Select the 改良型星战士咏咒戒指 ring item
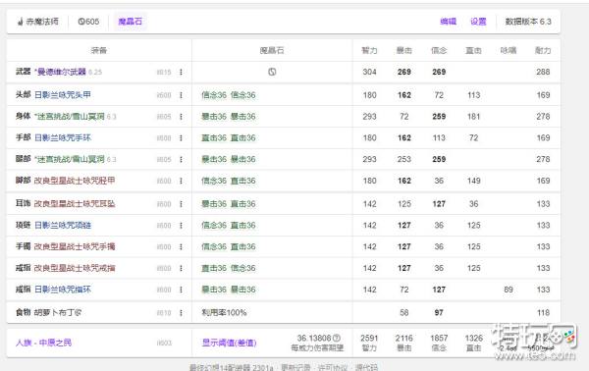The height and width of the screenshot is (371, 589). (75, 269)
